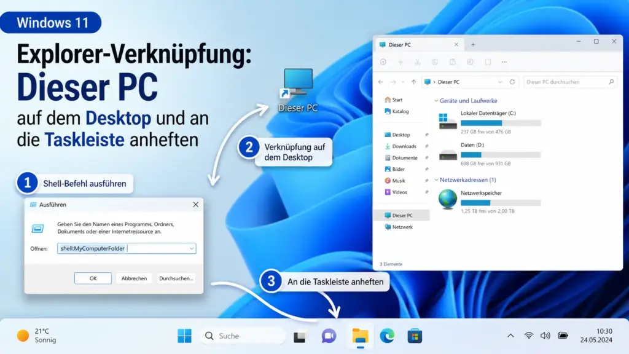Select Start in Explorer navigation pane
629x354 pixels.
(x=394, y=100)
